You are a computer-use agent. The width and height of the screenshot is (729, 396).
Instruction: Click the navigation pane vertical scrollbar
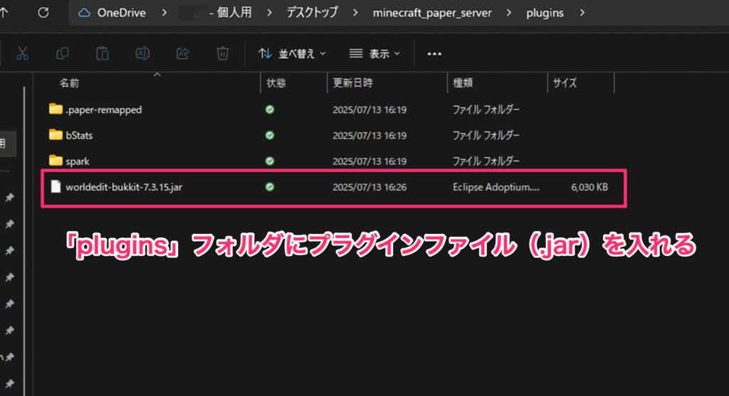tap(24, 242)
